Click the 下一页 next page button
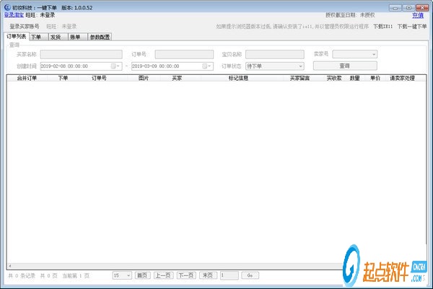This screenshot has height=289, width=433. click(x=186, y=275)
